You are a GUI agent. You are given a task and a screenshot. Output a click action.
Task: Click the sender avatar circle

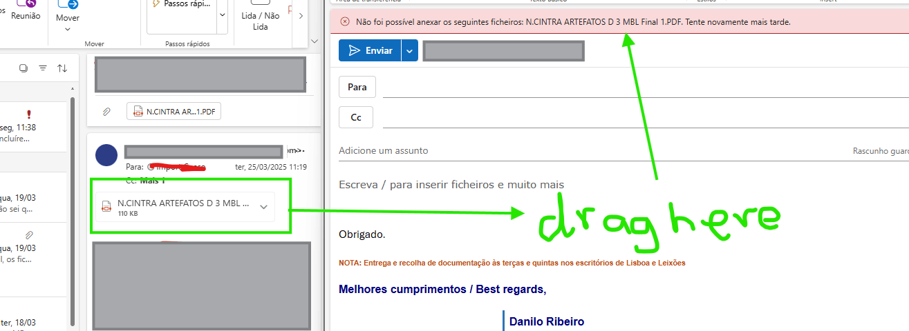106,155
